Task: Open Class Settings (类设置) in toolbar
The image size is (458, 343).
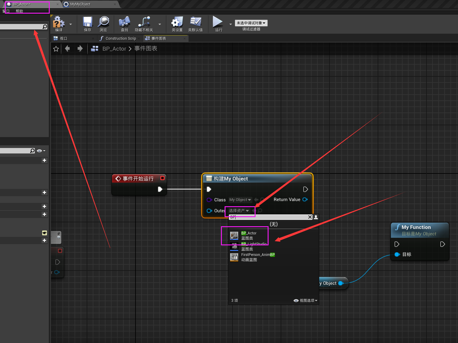Action: 177,24
